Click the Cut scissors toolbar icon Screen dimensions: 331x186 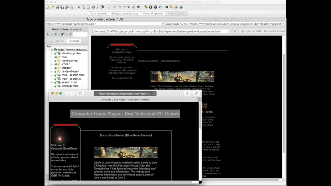click(x=78, y=7)
